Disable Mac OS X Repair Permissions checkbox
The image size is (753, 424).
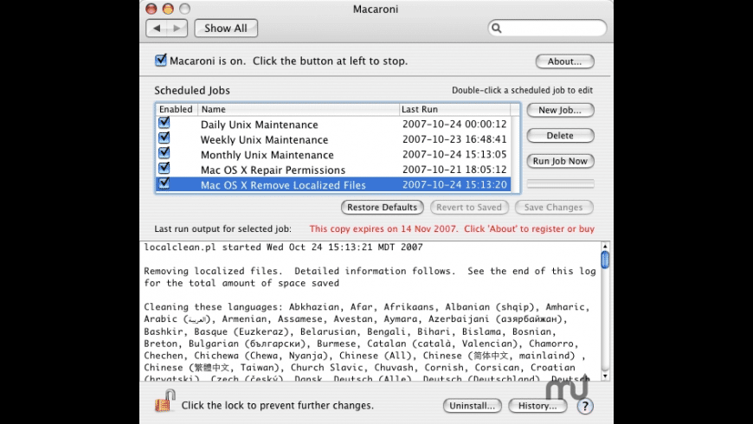[164, 168]
